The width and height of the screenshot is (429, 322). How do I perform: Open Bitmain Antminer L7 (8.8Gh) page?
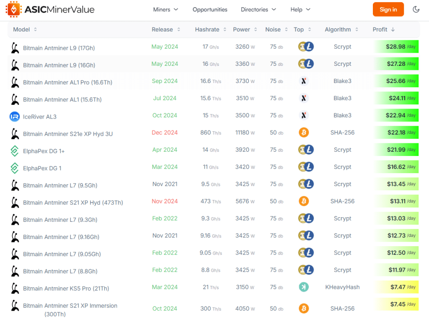point(60,271)
